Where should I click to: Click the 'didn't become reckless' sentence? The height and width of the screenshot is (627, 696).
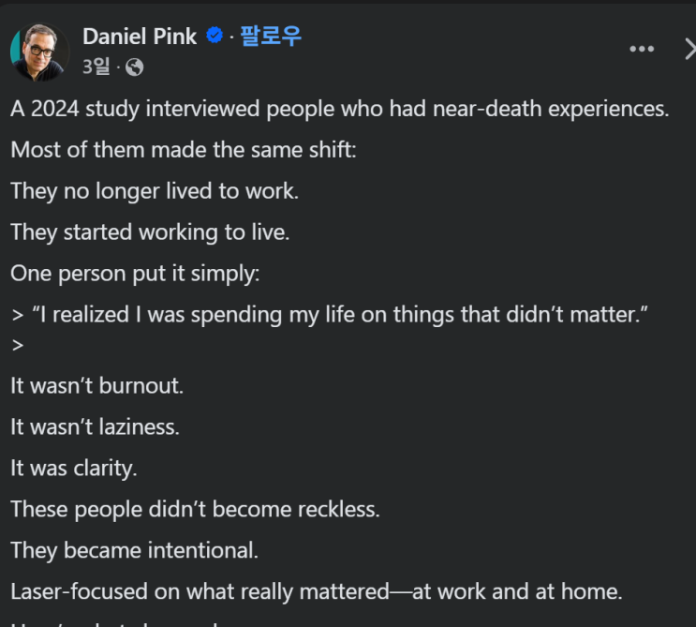pyautogui.click(x=195, y=510)
